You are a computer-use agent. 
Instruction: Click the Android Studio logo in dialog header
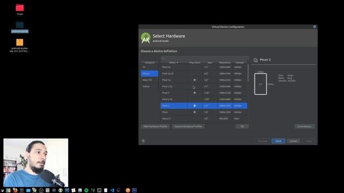pos(146,38)
